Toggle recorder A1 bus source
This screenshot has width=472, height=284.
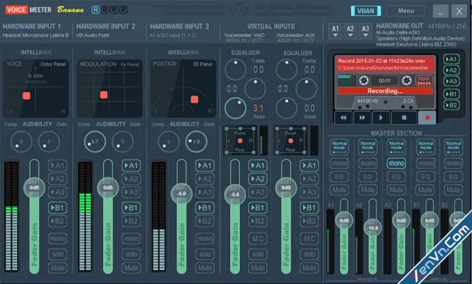tap(451, 59)
